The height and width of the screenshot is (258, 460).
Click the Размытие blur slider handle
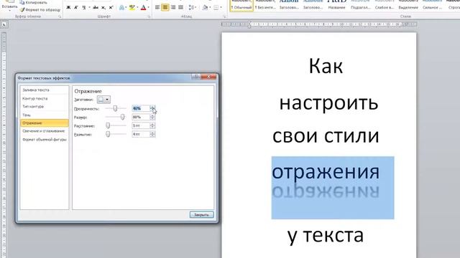[108, 134]
